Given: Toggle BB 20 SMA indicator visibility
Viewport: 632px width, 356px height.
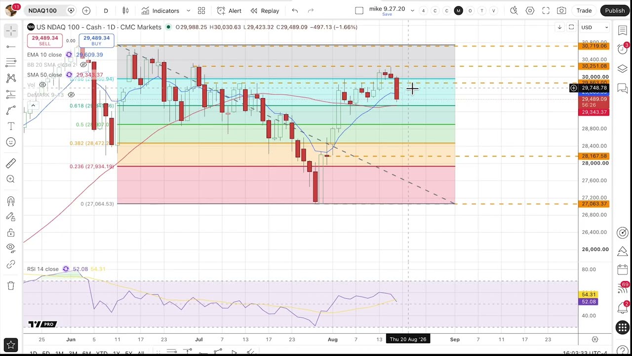Looking at the screenshot, I should tap(84, 65).
